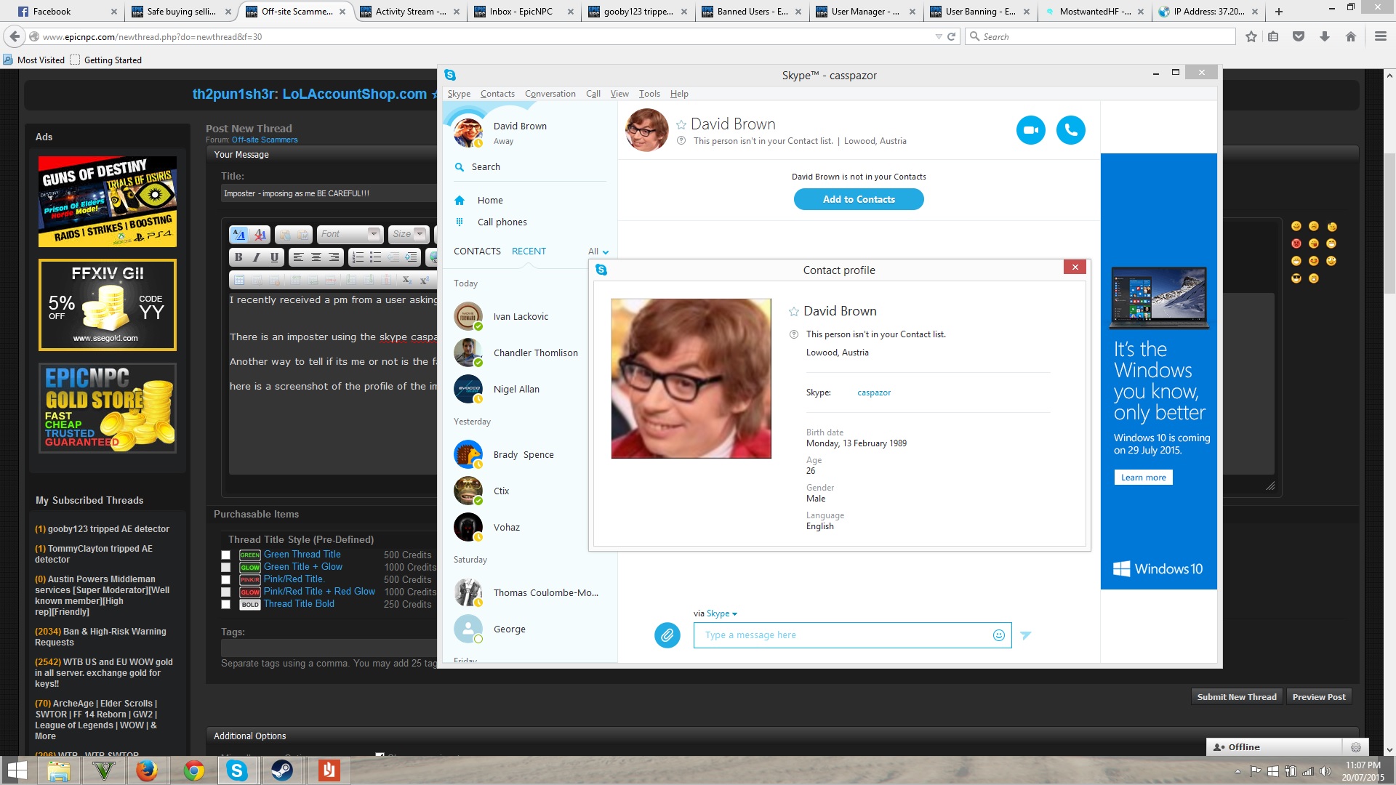Click Preview Post button
The image size is (1396, 785).
pyautogui.click(x=1319, y=697)
